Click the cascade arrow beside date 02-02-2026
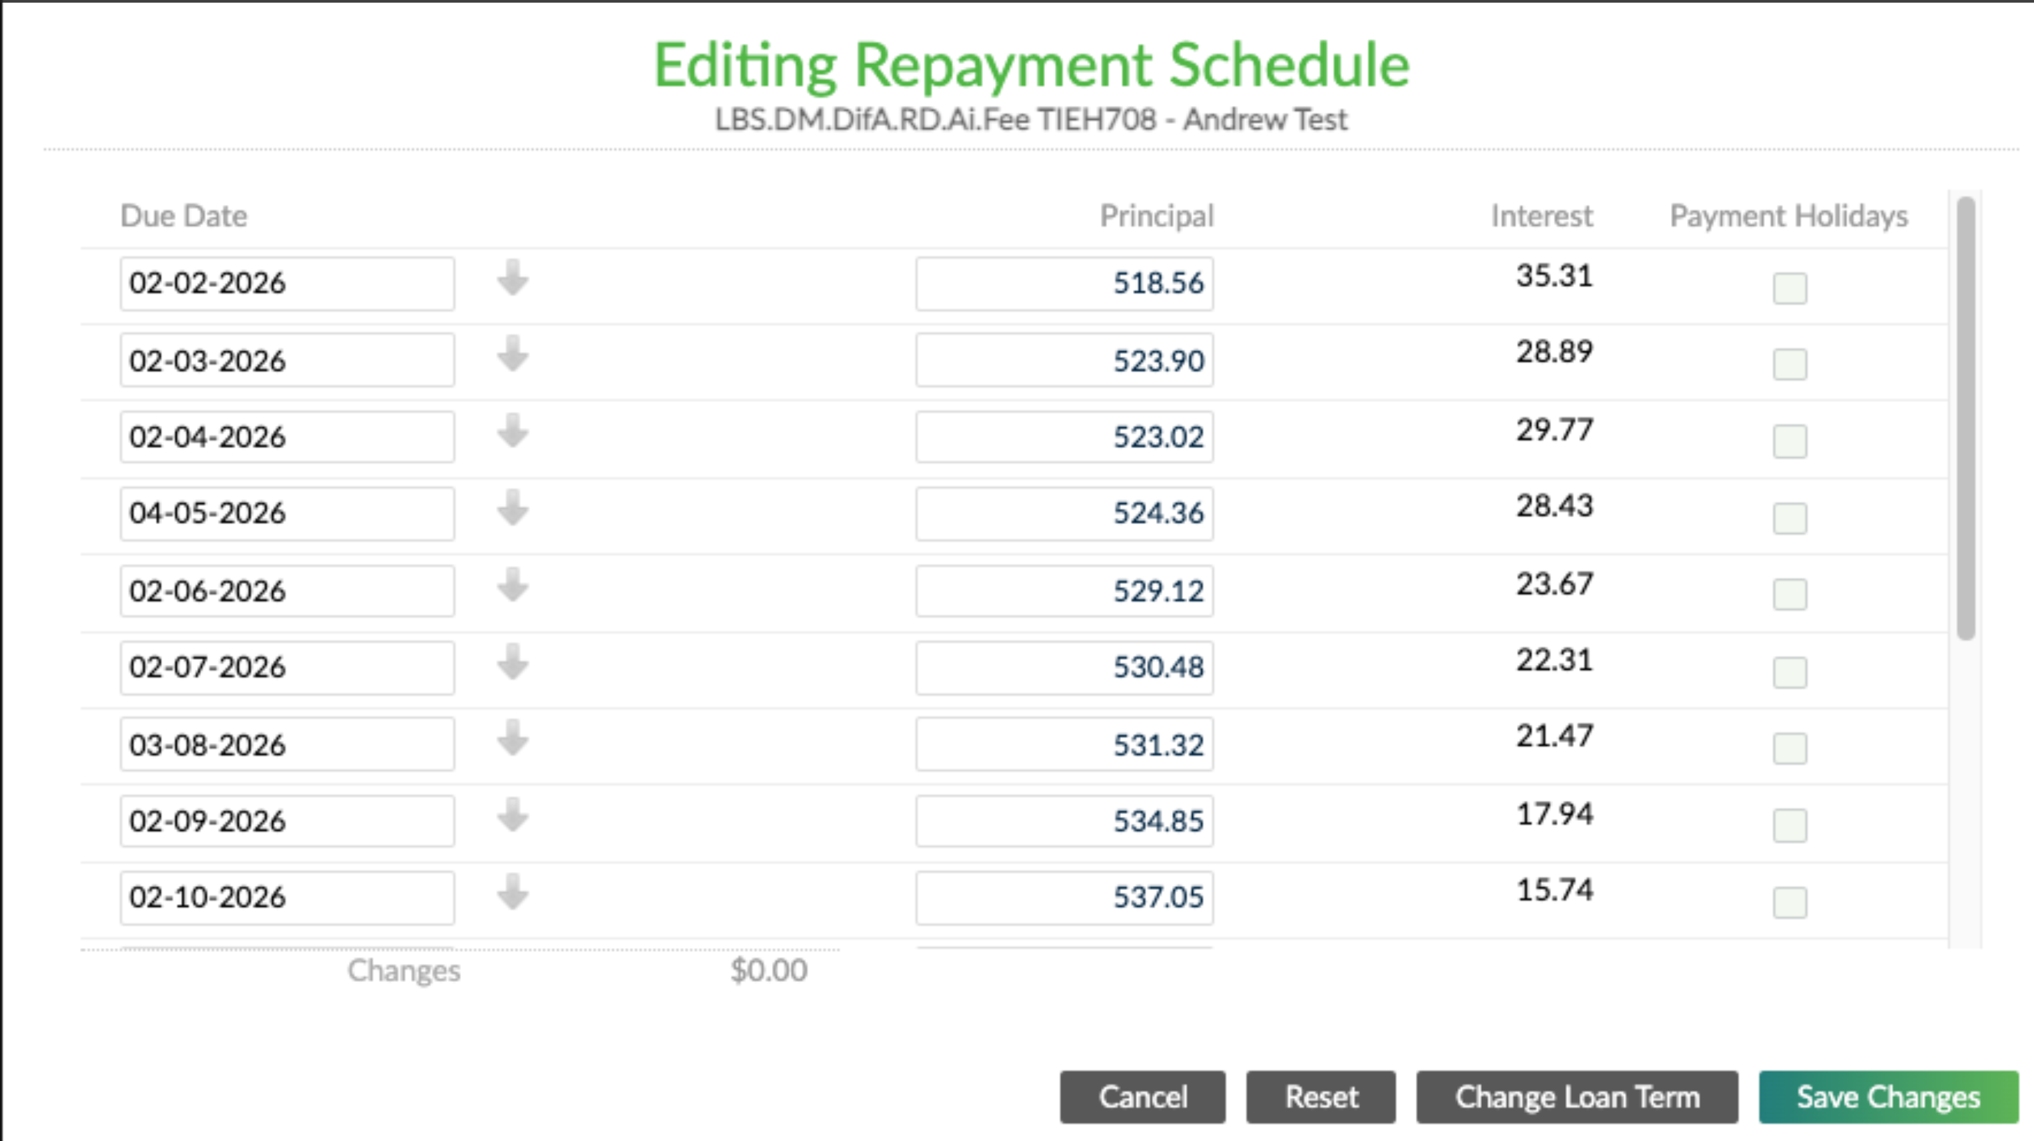2034x1141 pixels. point(511,282)
